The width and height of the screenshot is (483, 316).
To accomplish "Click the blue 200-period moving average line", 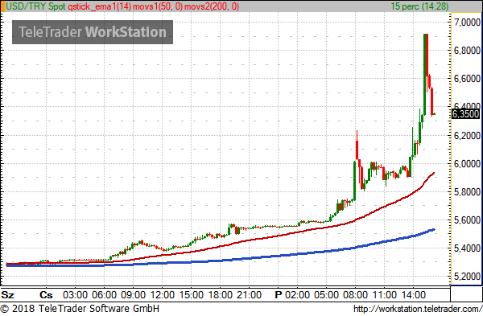I will tap(246, 259).
